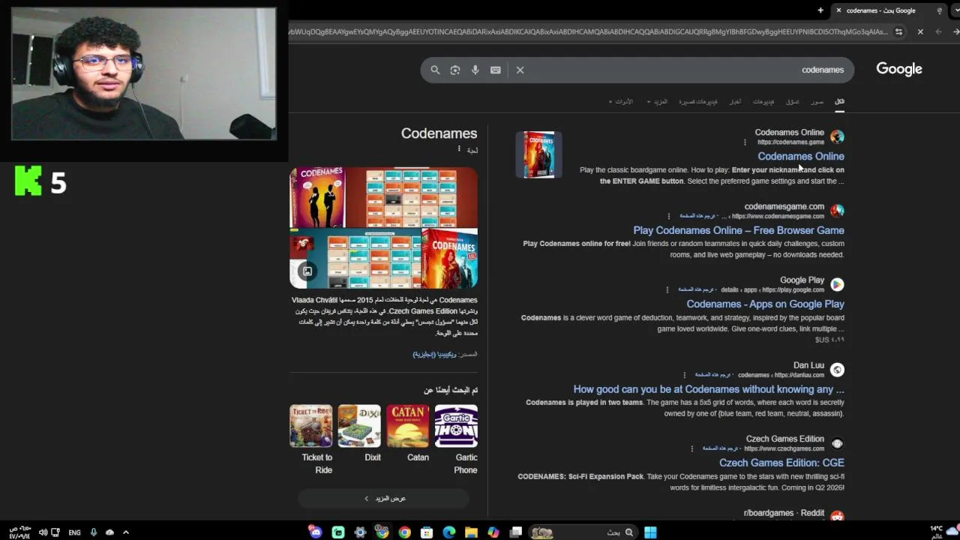This screenshot has height=540, width=960.
Task: Open Czech Games Edition: CGE link
Action: pos(781,463)
